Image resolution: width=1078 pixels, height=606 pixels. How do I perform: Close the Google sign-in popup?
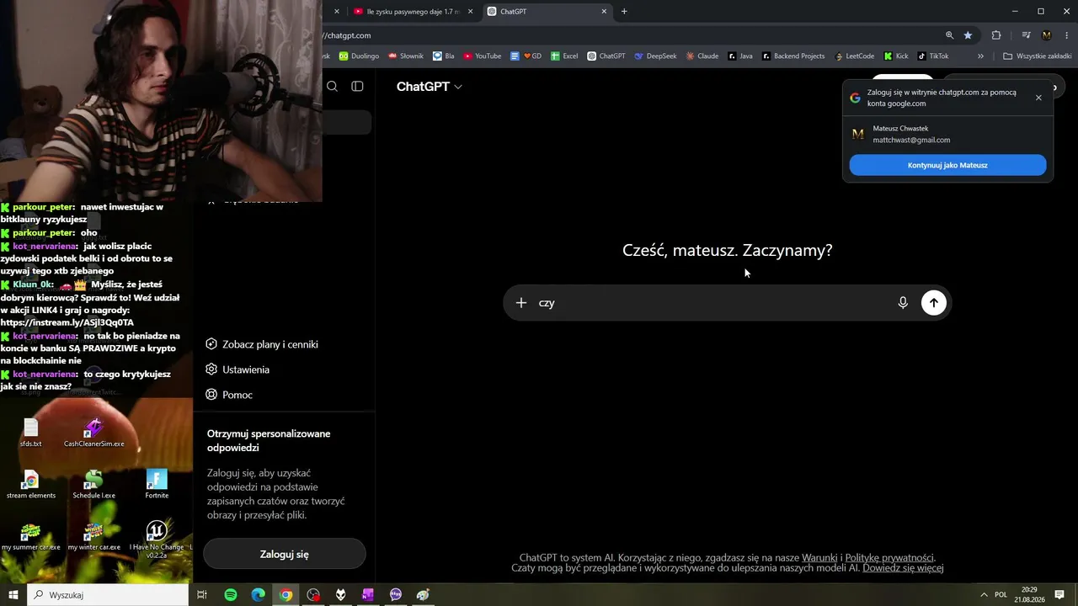(1038, 98)
